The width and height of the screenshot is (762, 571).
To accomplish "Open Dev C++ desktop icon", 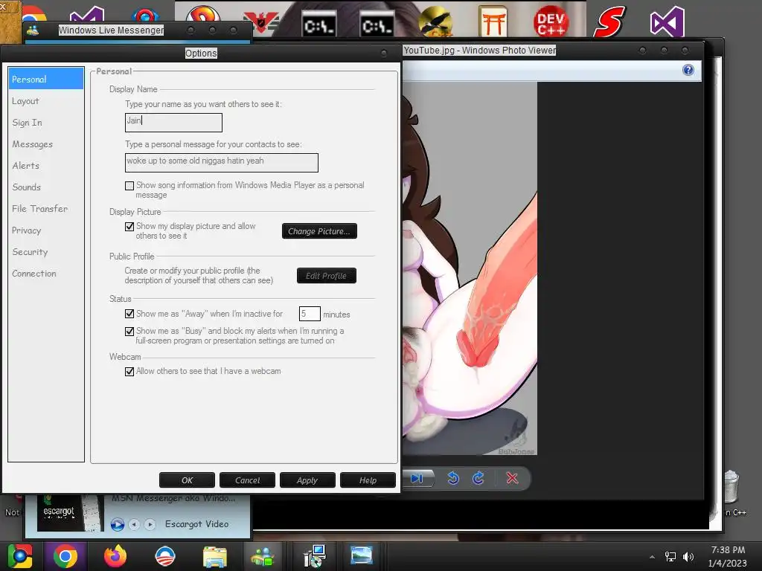I will 551,22.
